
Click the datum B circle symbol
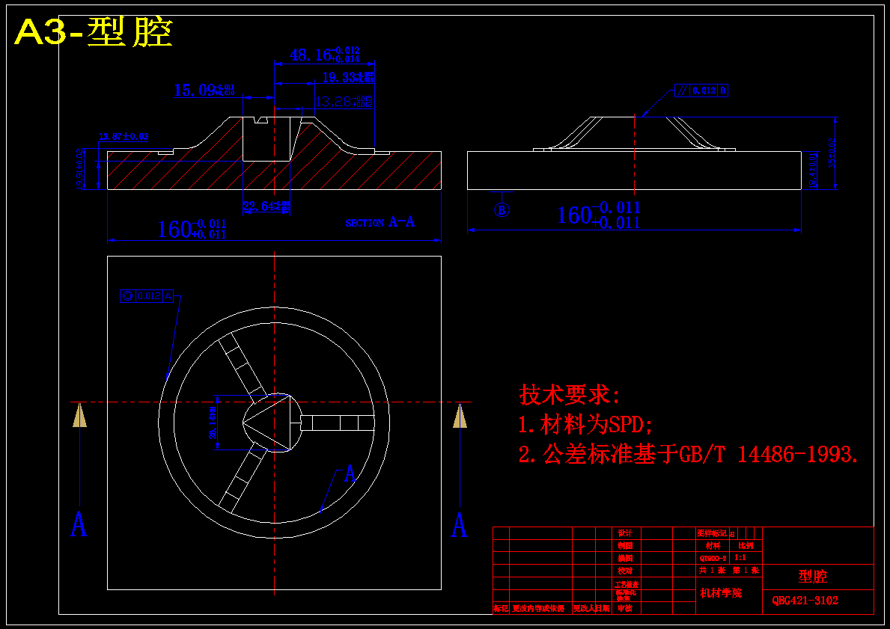[x=502, y=210]
